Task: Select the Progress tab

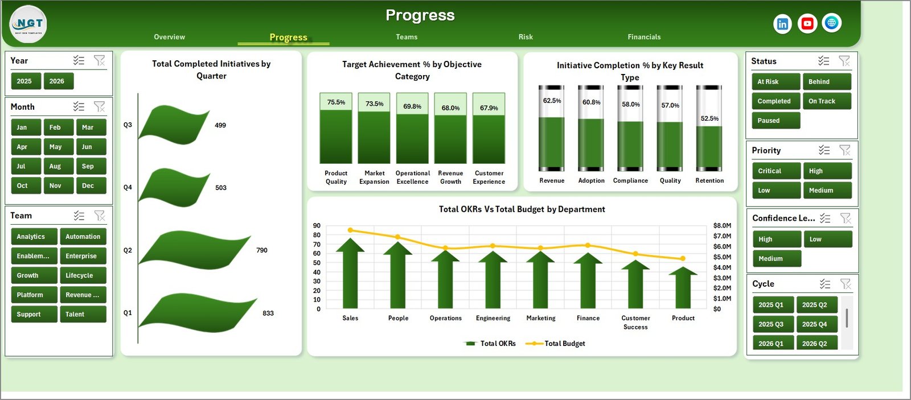Action: 288,38
